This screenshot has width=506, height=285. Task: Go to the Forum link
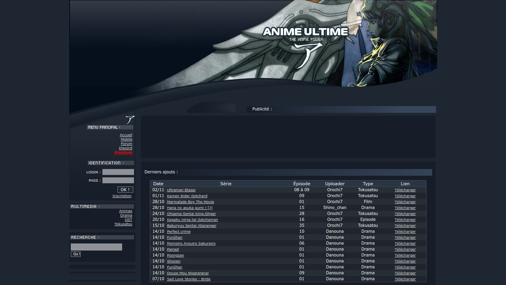(126, 144)
